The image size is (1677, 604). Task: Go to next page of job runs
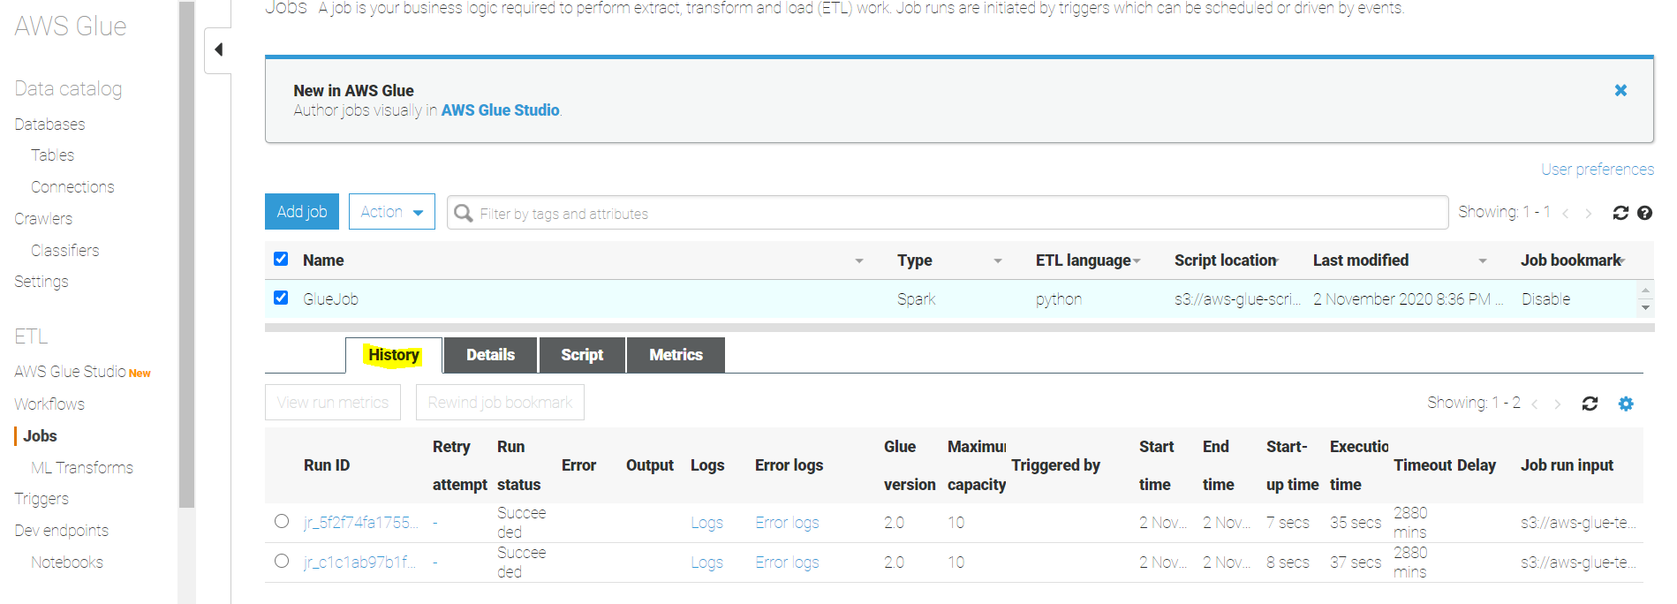[x=1558, y=404]
